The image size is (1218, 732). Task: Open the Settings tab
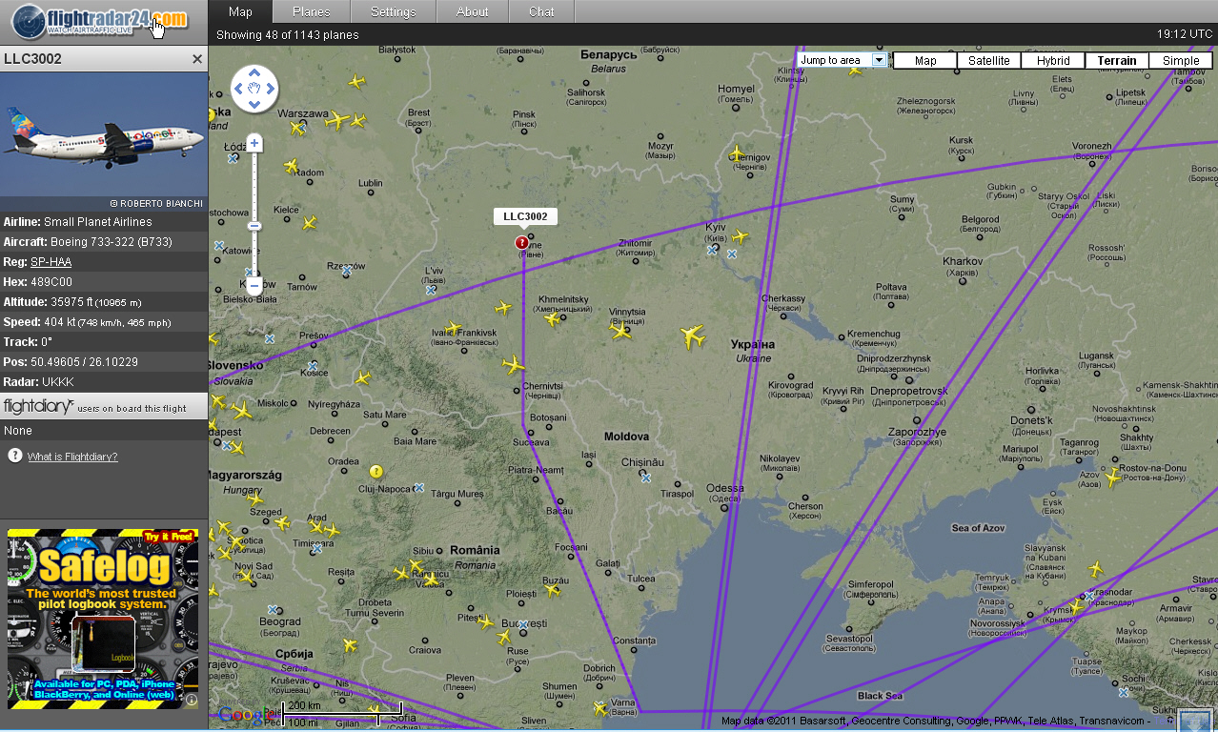tap(393, 11)
